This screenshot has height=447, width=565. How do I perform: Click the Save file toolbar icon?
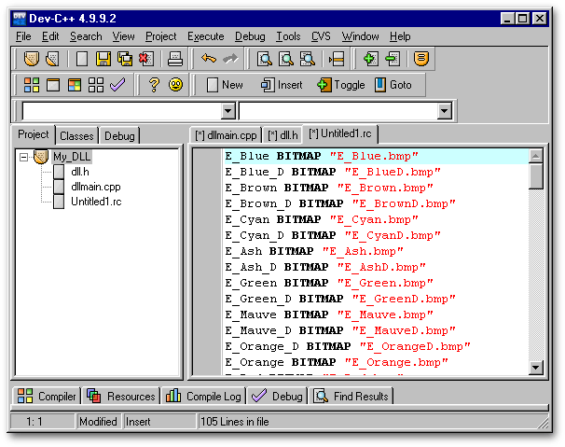[x=103, y=59]
